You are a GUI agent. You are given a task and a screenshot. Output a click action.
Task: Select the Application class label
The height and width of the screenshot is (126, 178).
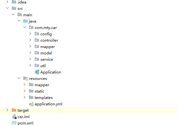point(51,72)
